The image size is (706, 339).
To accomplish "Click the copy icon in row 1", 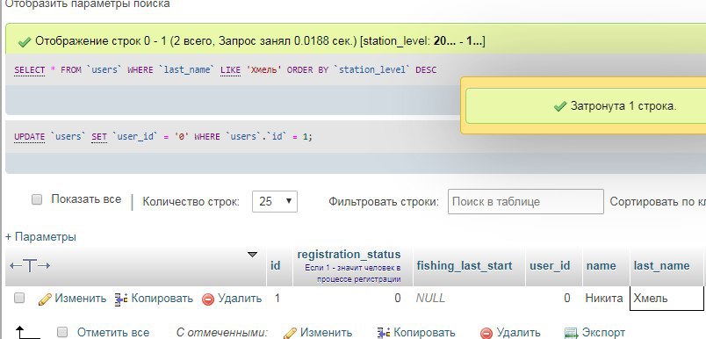I will click(121, 299).
